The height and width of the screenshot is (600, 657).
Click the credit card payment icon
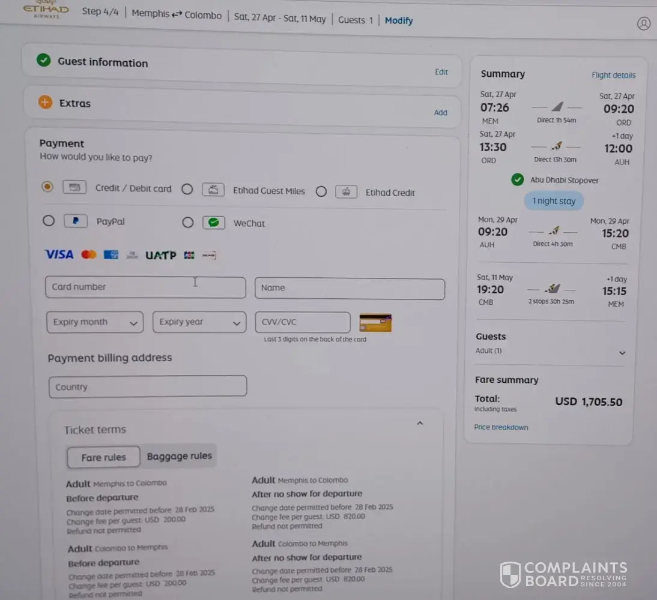tap(74, 187)
